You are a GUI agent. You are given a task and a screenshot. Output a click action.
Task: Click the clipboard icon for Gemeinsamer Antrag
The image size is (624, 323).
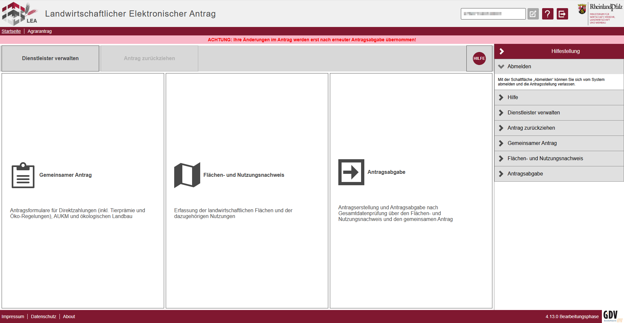coord(23,175)
